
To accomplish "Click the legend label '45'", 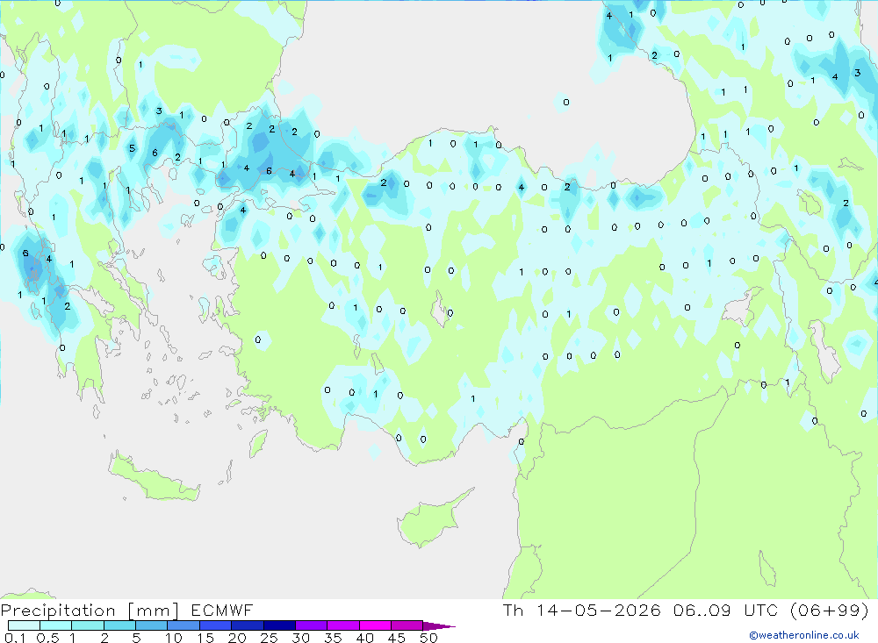I will coord(397,638).
